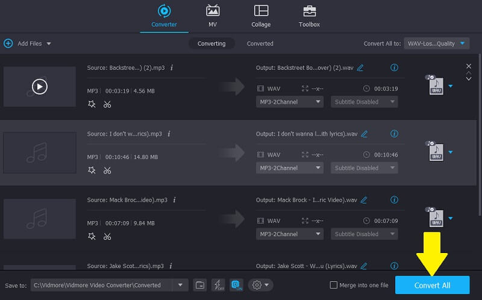Toggle the lightning high-speed conversion icon
This screenshot has width=482, height=300.
(218, 285)
